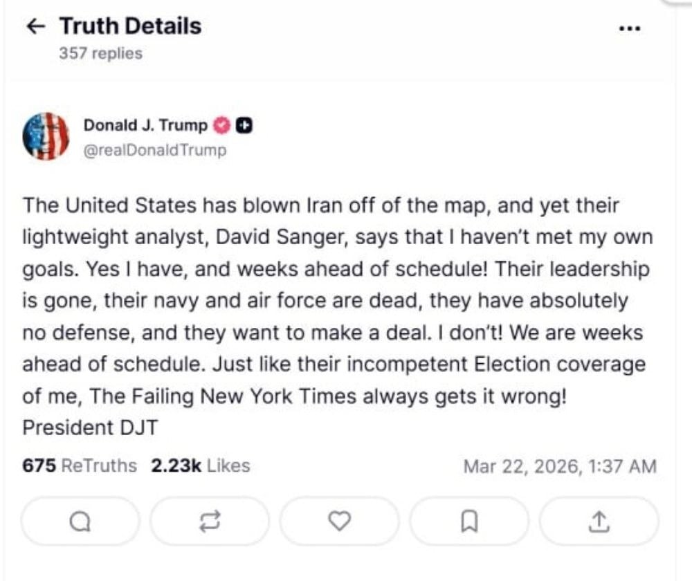Click the "President DJT" signature line
Image resolution: width=692 pixels, height=581 pixels.
point(90,428)
